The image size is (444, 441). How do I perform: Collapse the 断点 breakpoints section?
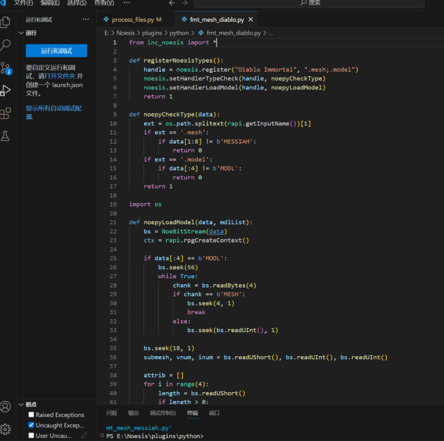pos(21,405)
